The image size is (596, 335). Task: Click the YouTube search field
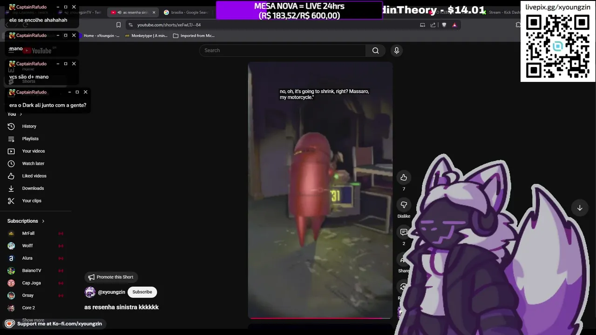pos(284,50)
